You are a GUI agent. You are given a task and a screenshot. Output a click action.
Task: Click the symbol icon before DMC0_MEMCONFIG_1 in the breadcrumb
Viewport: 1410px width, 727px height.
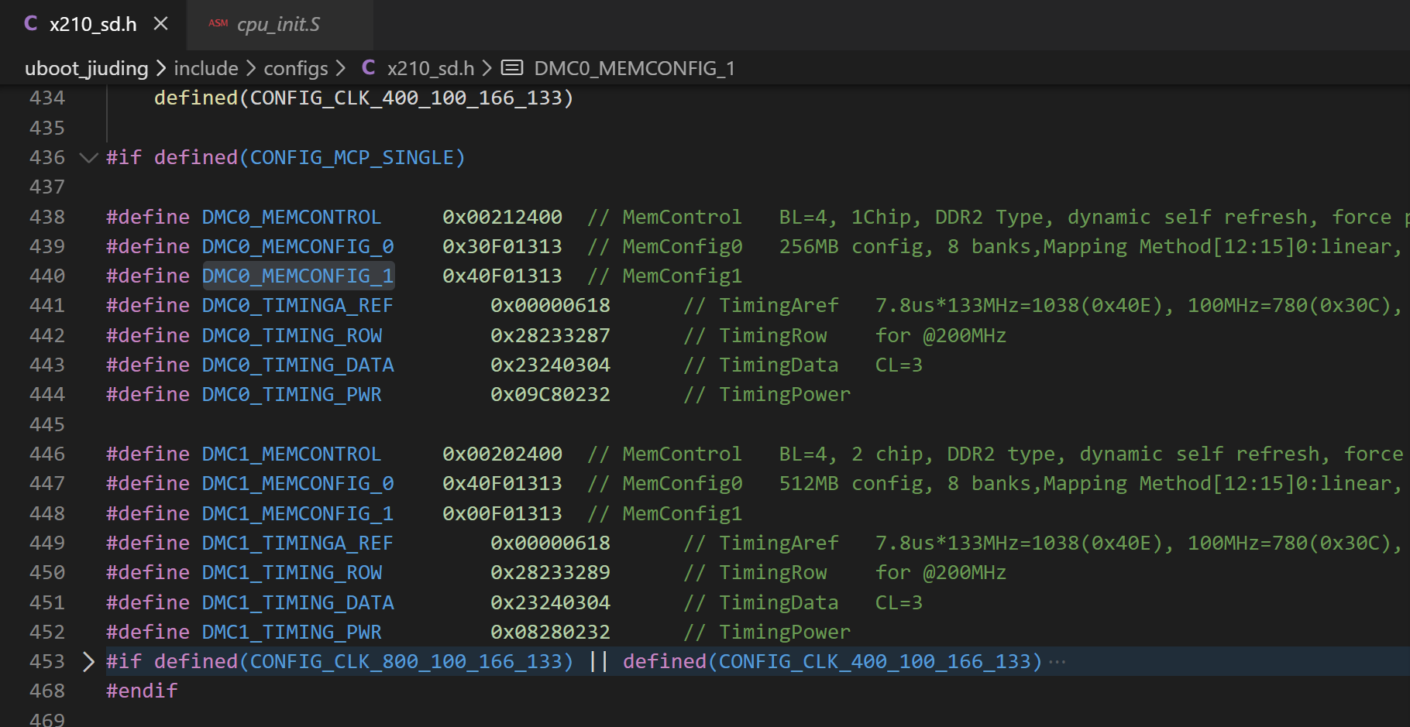point(512,68)
